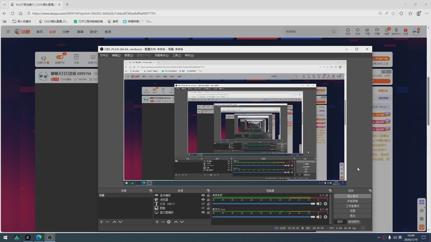Toggle lock on 游戏捕获 source
The height and width of the screenshot is (242, 431).
208,195
